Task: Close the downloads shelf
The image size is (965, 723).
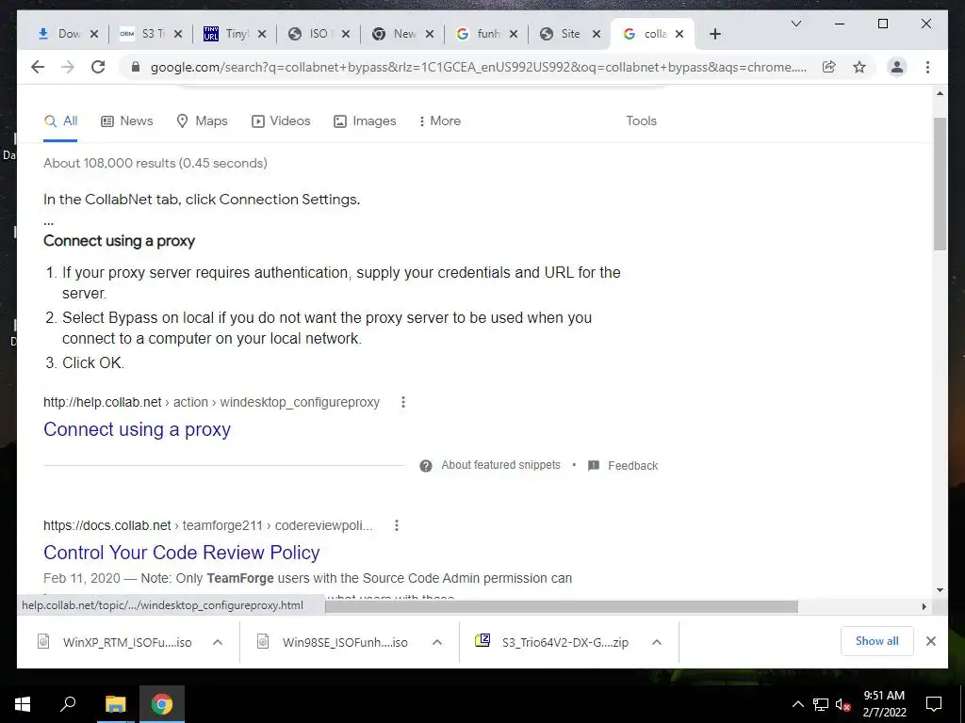Action: 930,641
